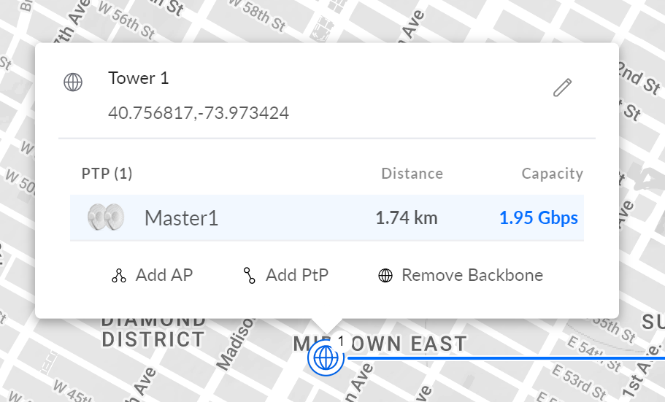This screenshot has width=665, height=402.
Task: Click the Tower 1 title
Action: pyautogui.click(x=139, y=78)
